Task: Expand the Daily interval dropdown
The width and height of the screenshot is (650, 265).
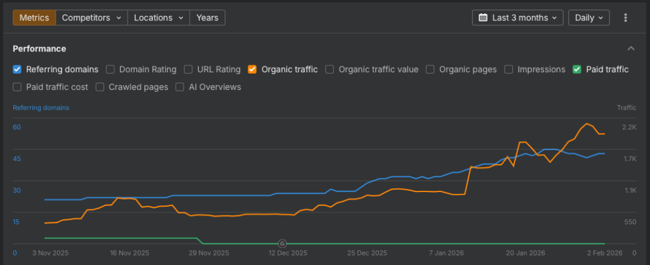Action: click(588, 18)
